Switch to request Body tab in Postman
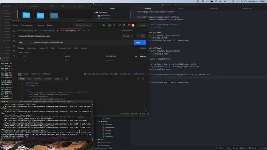This screenshot has width=267, height=150. pyautogui.click(x=53, y=48)
